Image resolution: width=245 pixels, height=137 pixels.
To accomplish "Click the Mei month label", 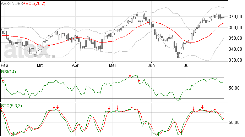I will tap(112, 65).
